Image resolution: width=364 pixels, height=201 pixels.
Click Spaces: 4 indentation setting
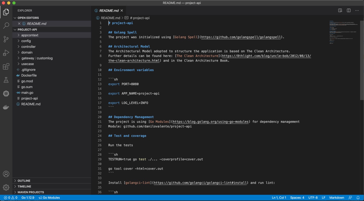pos(297,198)
